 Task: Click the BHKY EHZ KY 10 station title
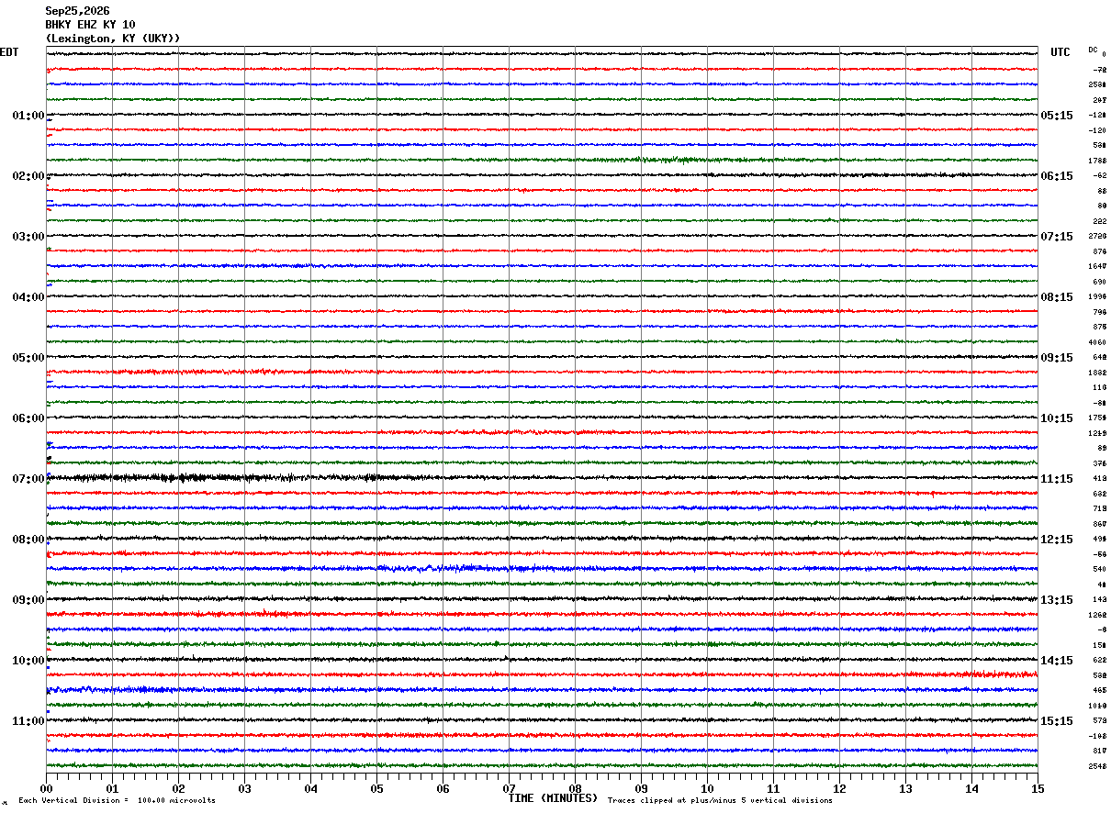click(90, 25)
